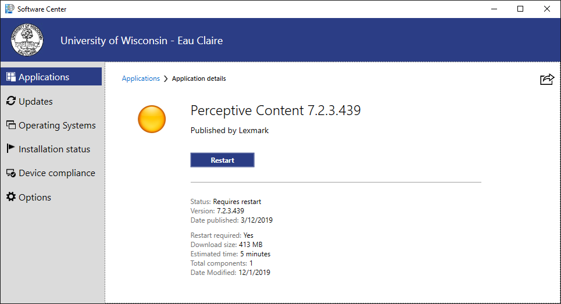The width and height of the screenshot is (561, 304).
Task: Close the Software Center window
Action: point(547,9)
